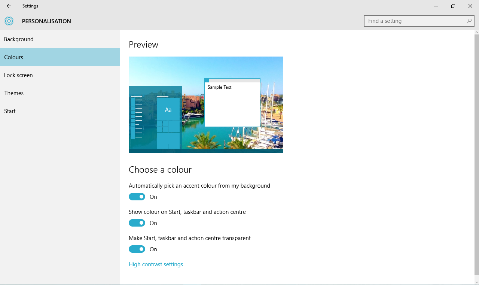Toggle Start, taskbar and action centre transparency
The width and height of the screenshot is (479, 285).
click(x=137, y=249)
